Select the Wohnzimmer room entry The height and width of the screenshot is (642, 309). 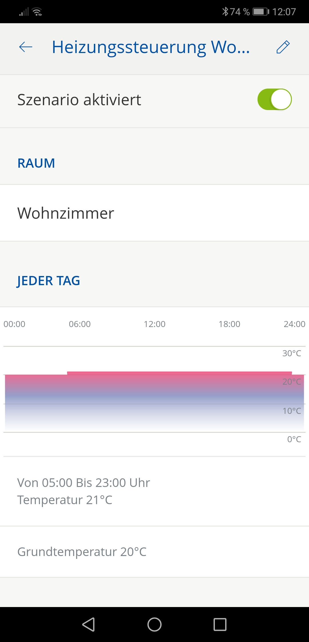pos(66,213)
